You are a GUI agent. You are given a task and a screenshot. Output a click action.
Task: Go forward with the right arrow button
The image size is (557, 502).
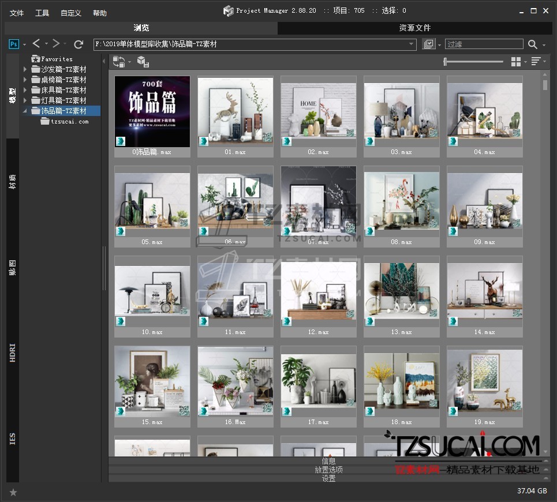click(x=56, y=44)
